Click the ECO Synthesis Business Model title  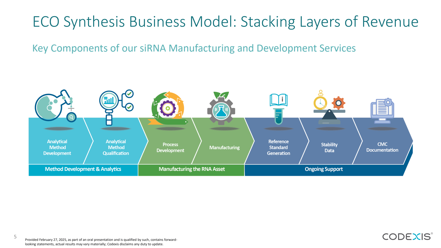(225, 22)
